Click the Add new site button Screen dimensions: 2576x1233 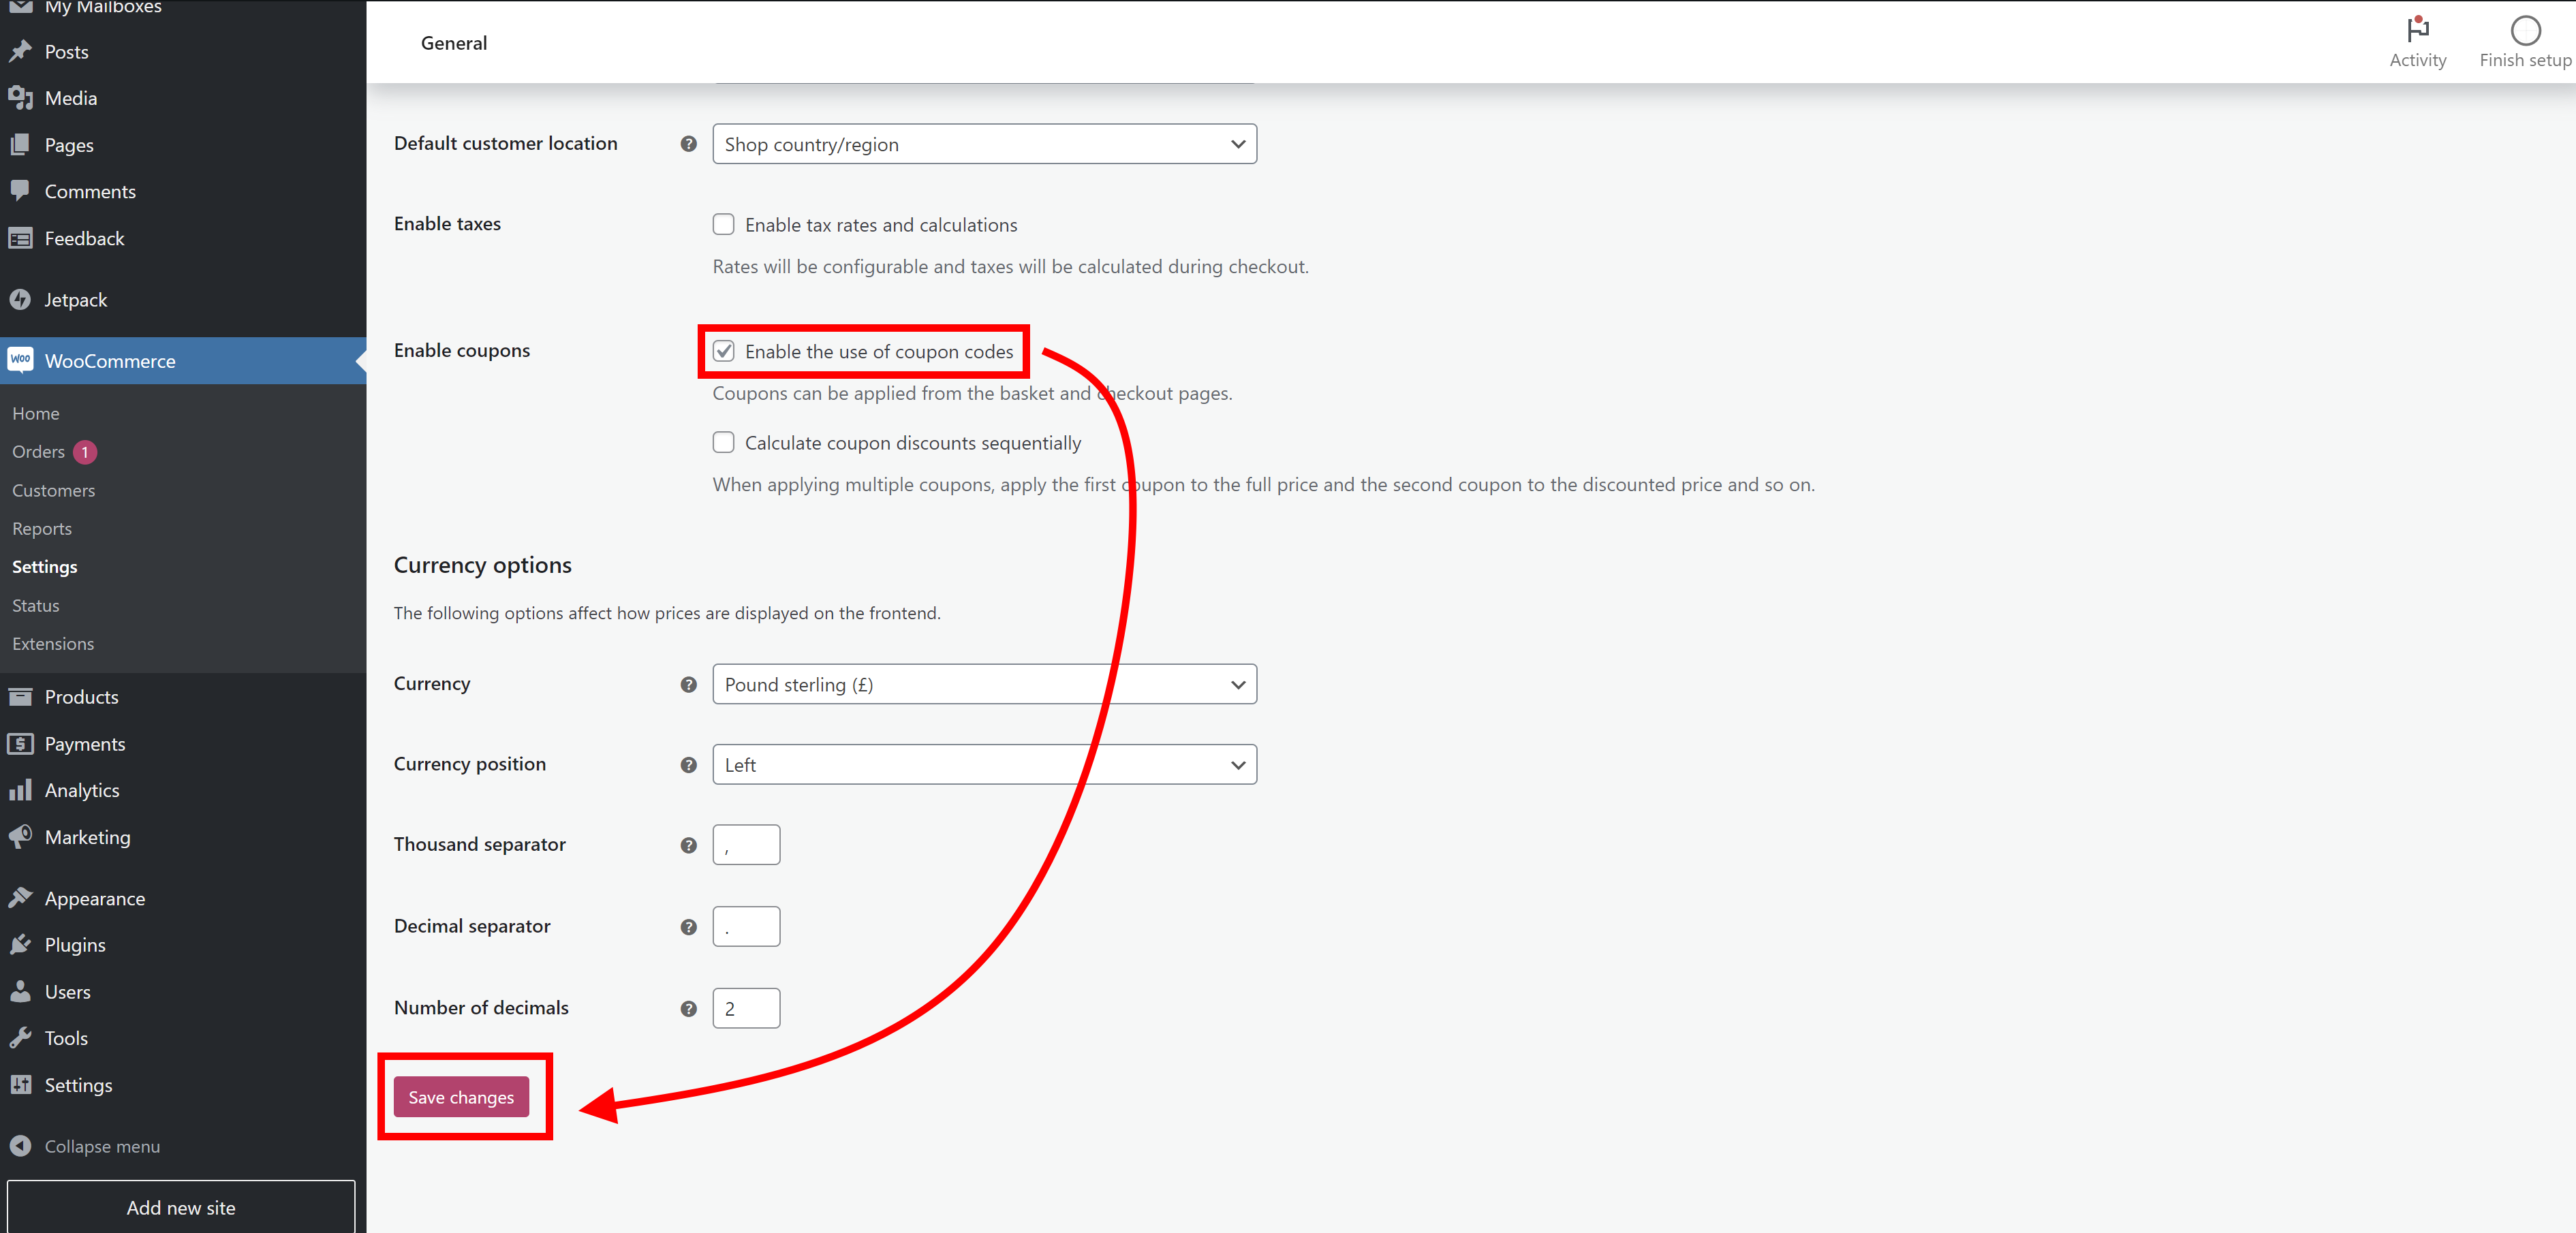coord(181,1207)
